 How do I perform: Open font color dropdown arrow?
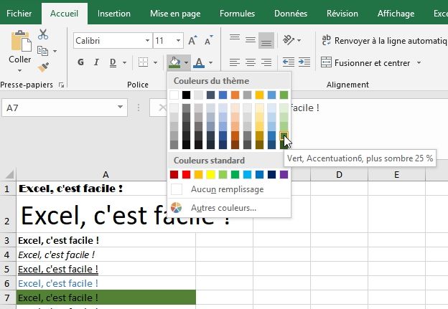coord(210,62)
